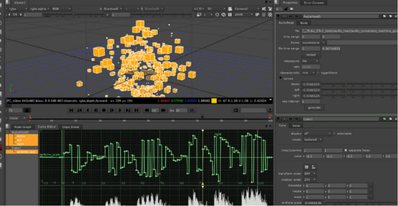Toggle the selectable checkbox

[x=334, y=134]
